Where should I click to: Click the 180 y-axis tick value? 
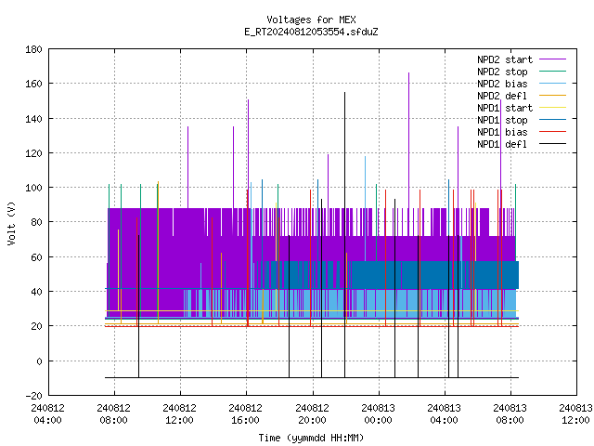click(x=33, y=49)
